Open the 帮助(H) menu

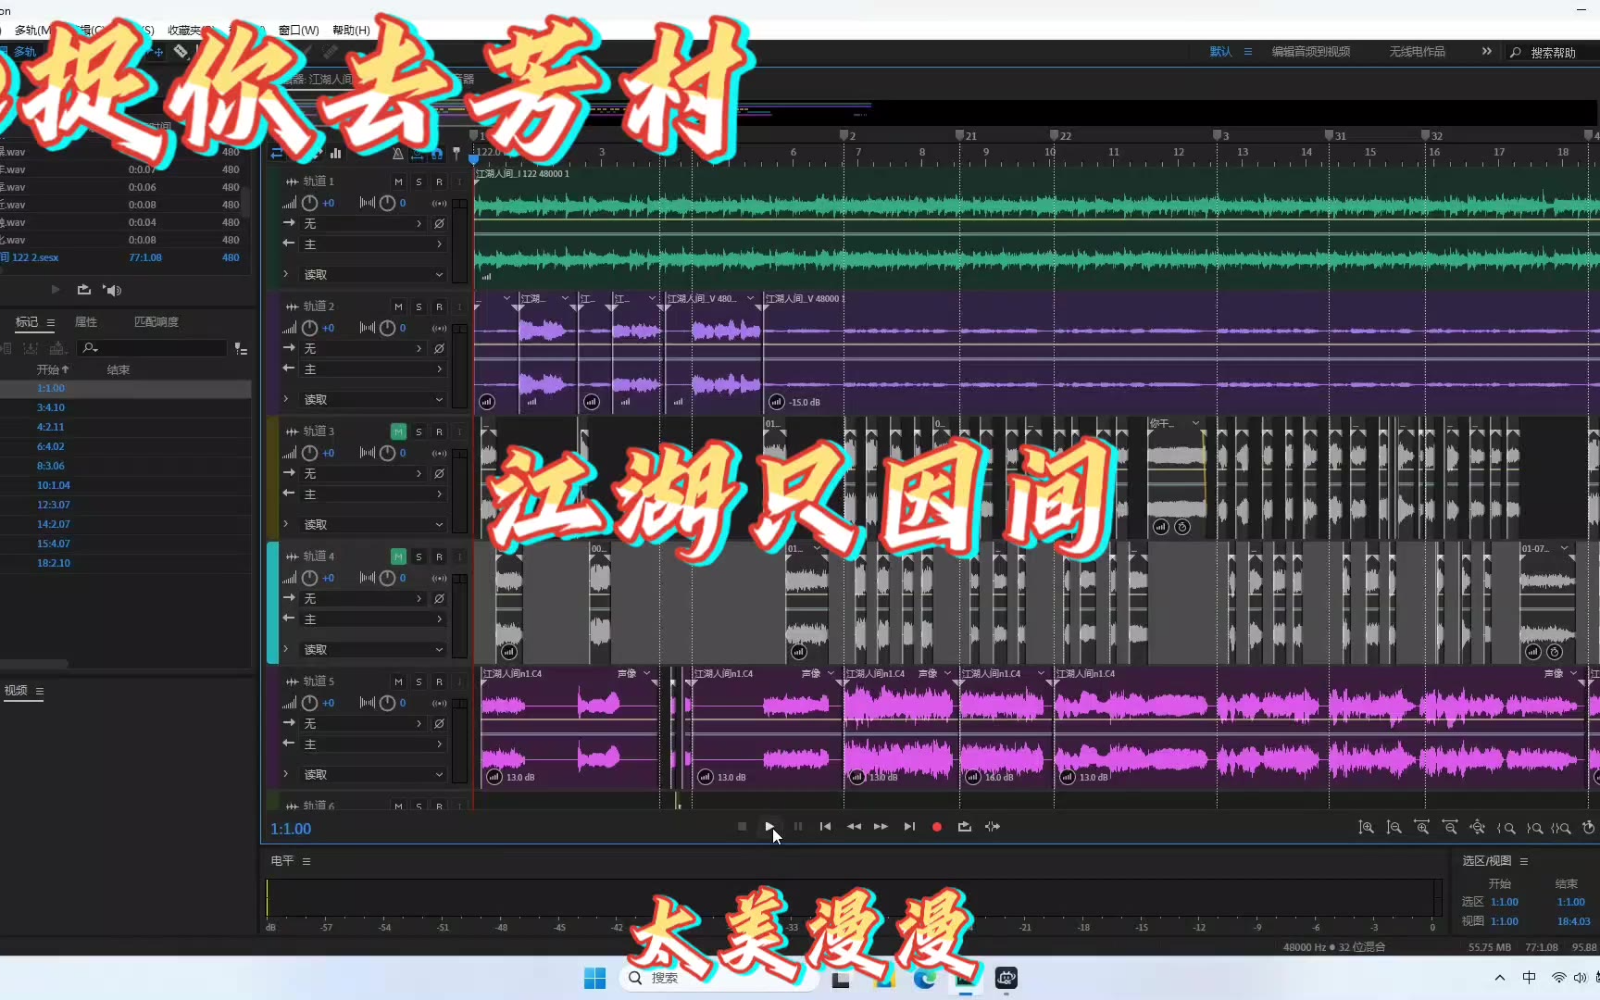click(x=351, y=31)
